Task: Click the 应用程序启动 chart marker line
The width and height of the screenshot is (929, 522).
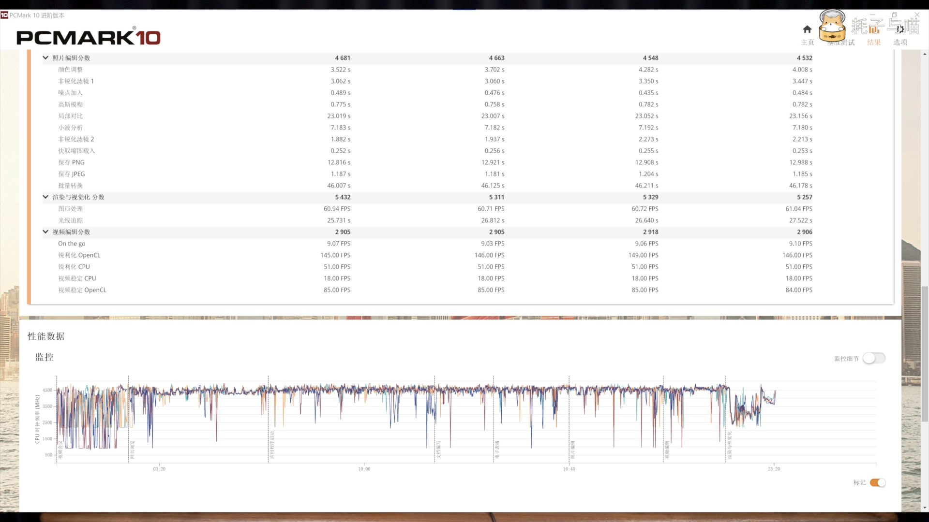Action: (x=269, y=420)
